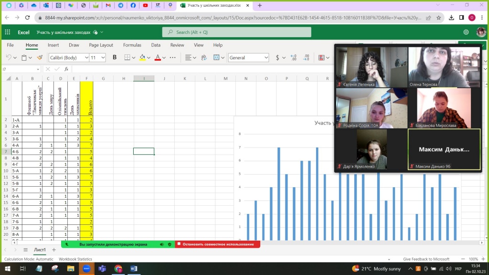The width and height of the screenshot is (489, 275).
Task: Click the Increase Decimal icon
Action: [x=293, y=57]
